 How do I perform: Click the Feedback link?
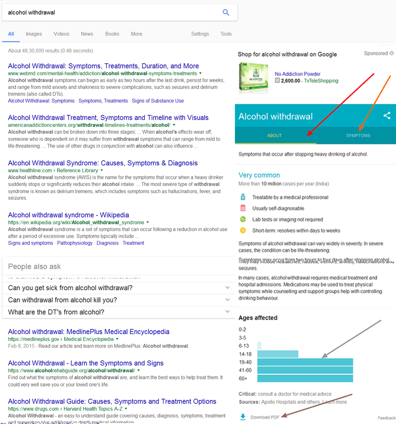387,417
